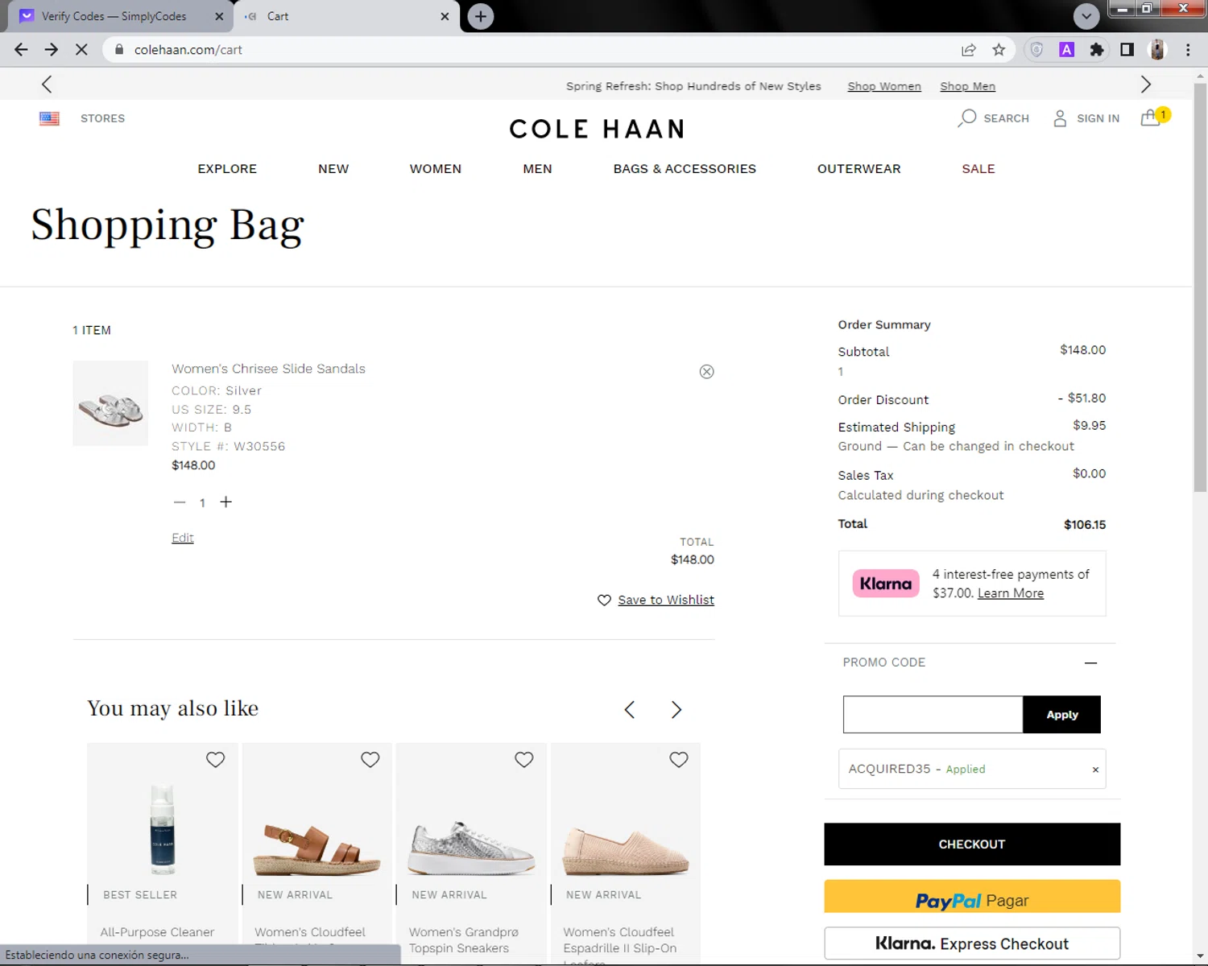This screenshot has height=966, width=1208.
Task: Open the MEN menu
Action: [x=537, y=169]
